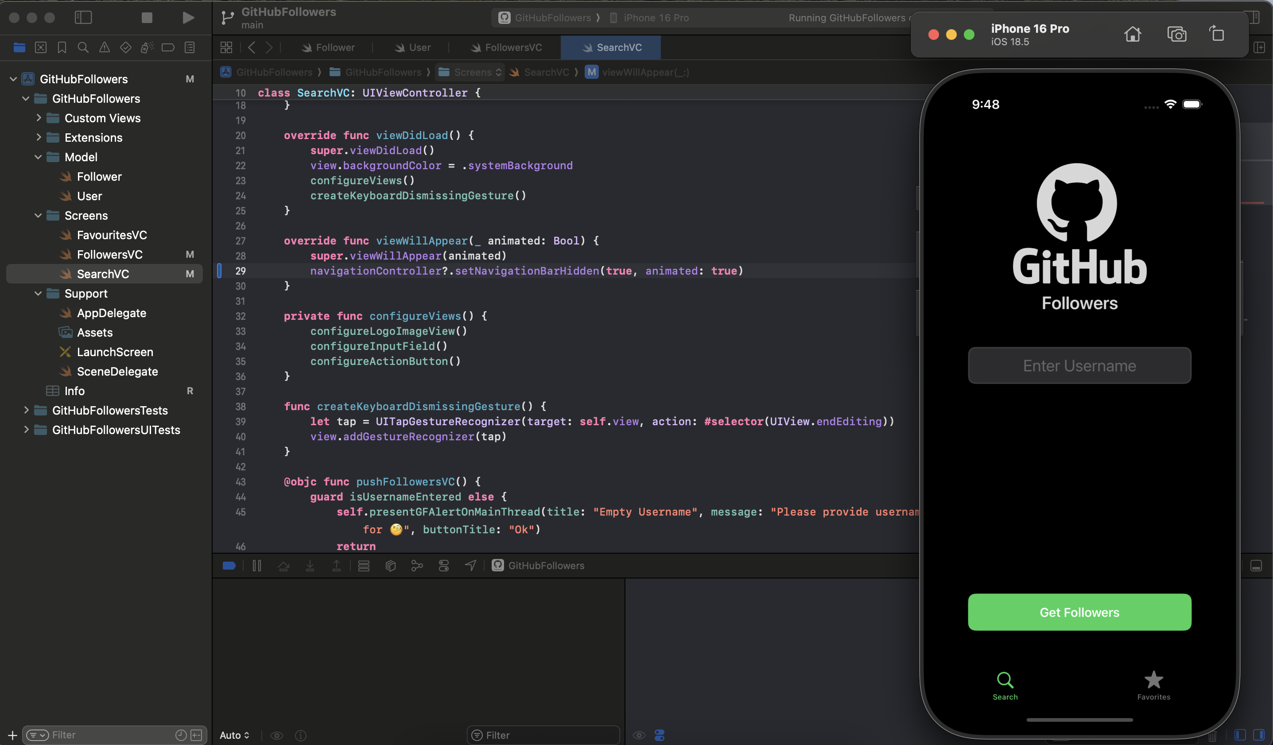This screenshot has height=745, width=1273.
Task: Switch to the Follower editor tab
Action: 328,47
